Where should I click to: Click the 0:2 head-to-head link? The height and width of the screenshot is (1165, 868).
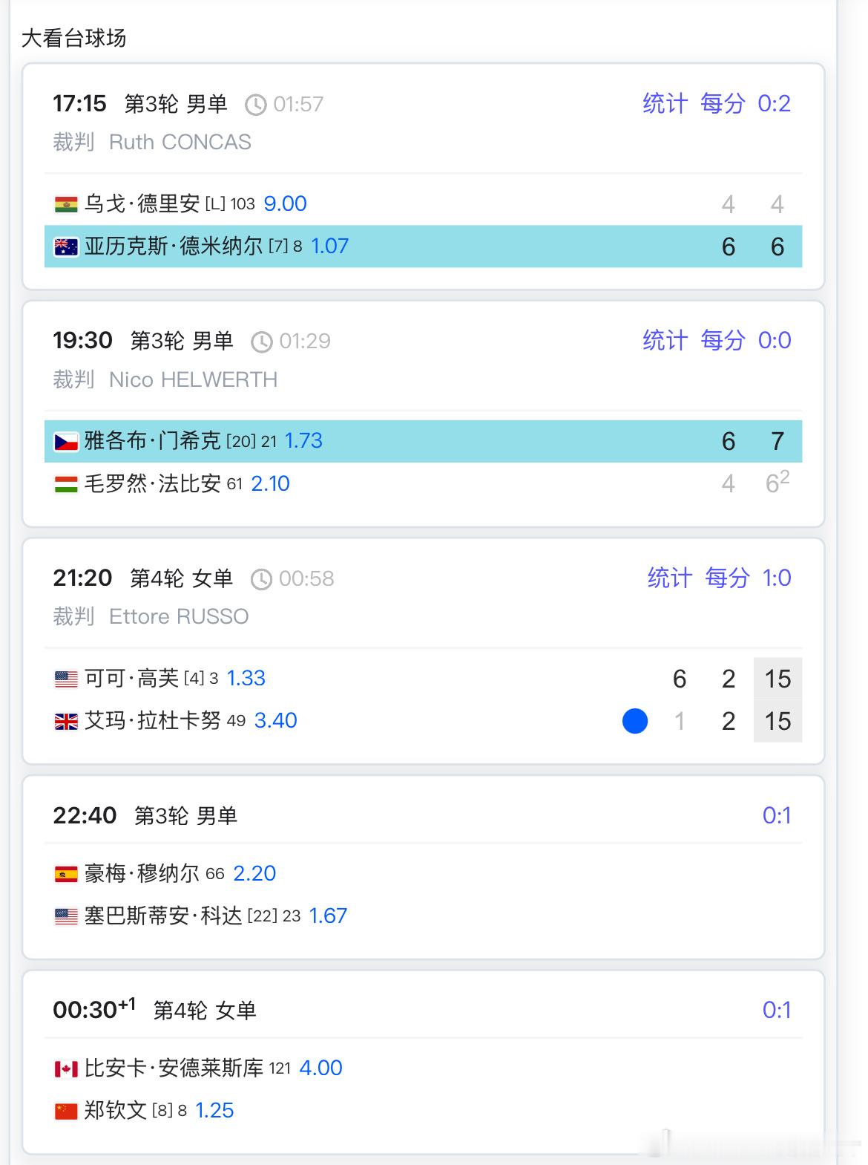click(x=775, y=103)
